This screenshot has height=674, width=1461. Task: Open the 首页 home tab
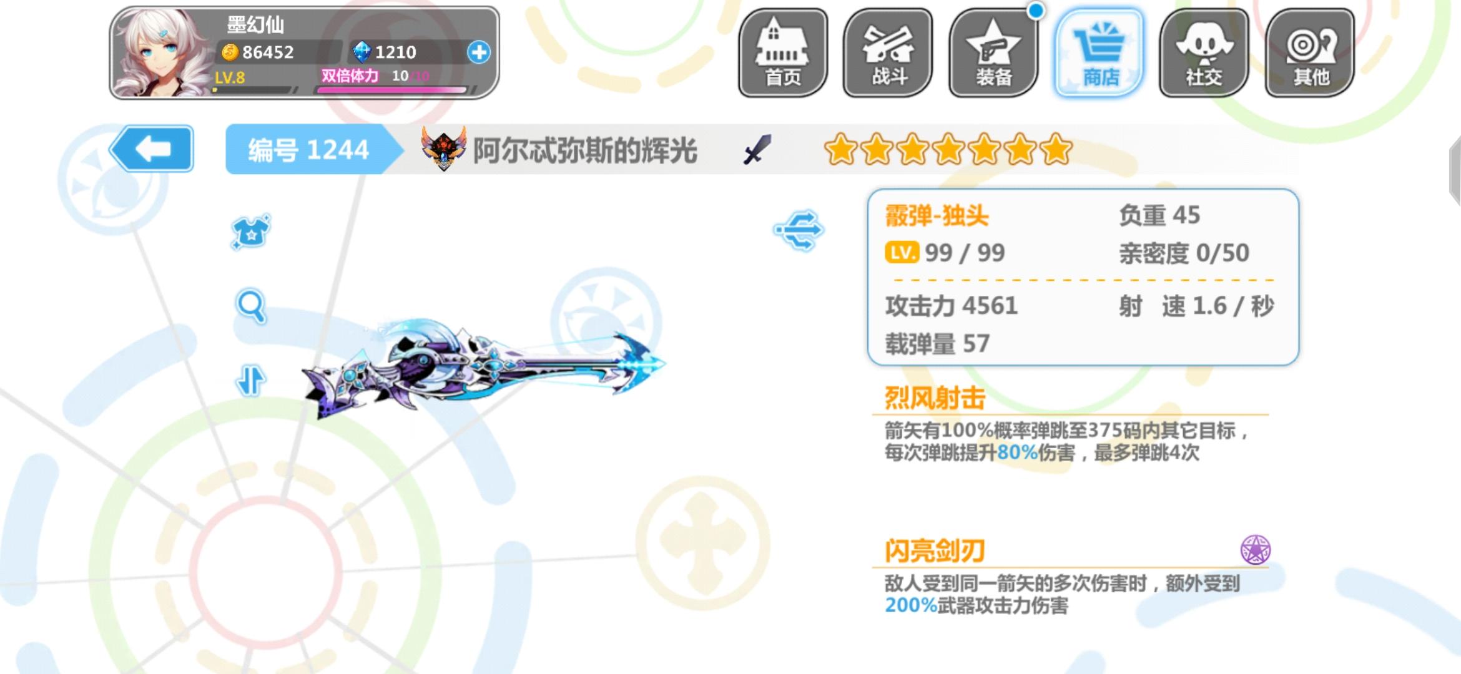point(783,53)
